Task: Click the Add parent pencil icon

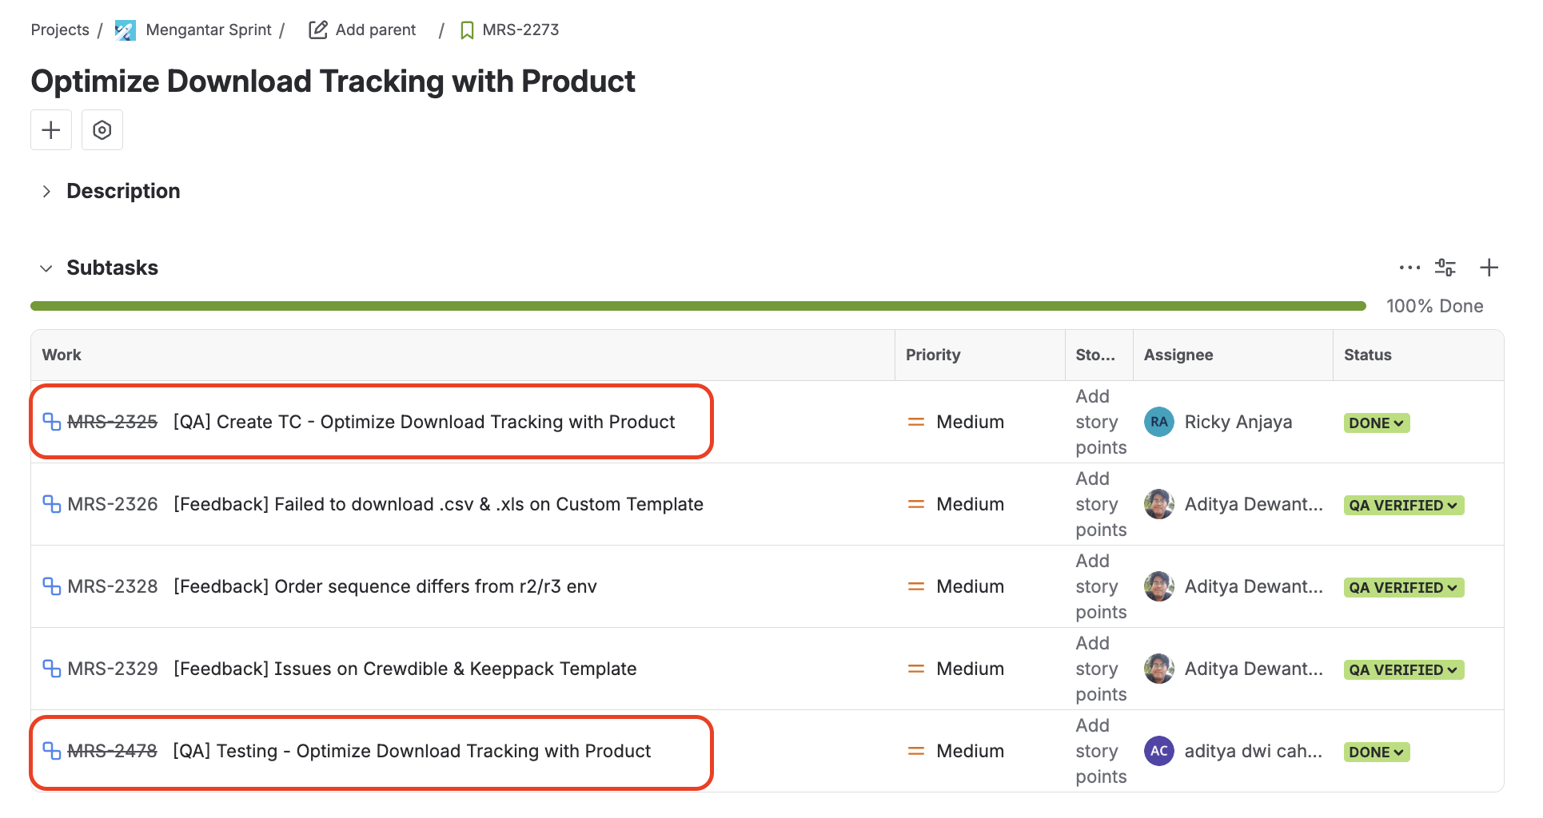Action: (x=318, y=30)
